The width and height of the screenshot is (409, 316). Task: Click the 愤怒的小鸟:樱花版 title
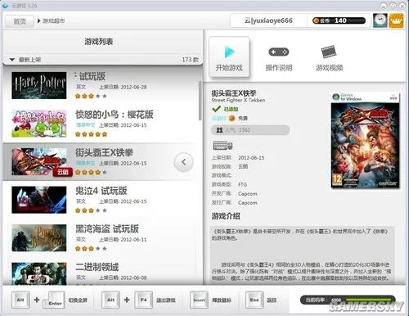[115, 115]
